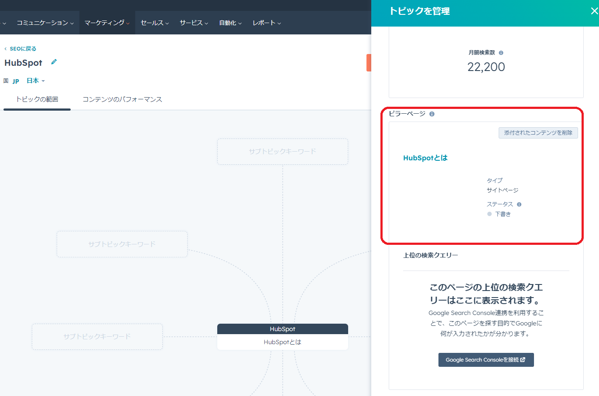Image resolution: width=599 pixels, height=396 pixels.
Task: Click the pencil edit icon beside HubSpot title
Action: (x=54, y=62)
